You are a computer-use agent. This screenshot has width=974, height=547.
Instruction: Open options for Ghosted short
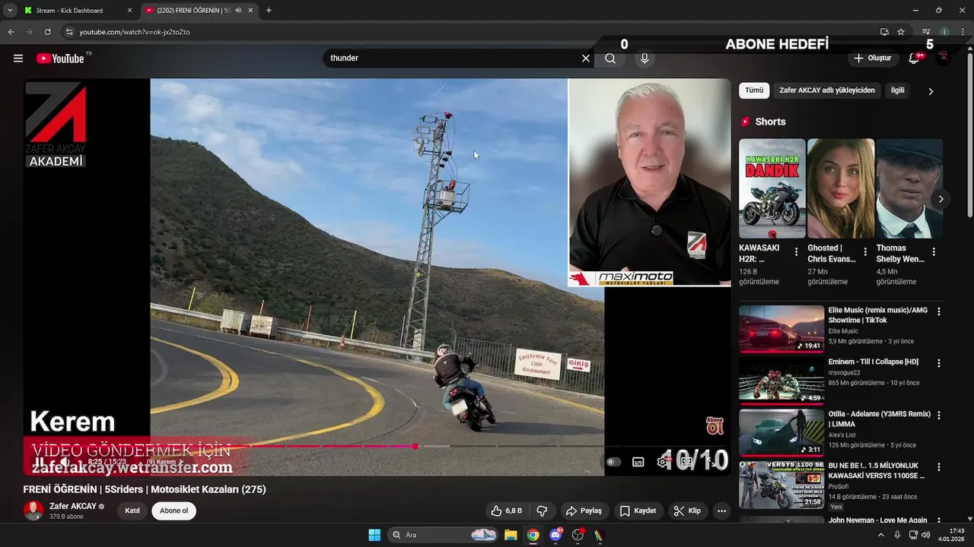865,251
